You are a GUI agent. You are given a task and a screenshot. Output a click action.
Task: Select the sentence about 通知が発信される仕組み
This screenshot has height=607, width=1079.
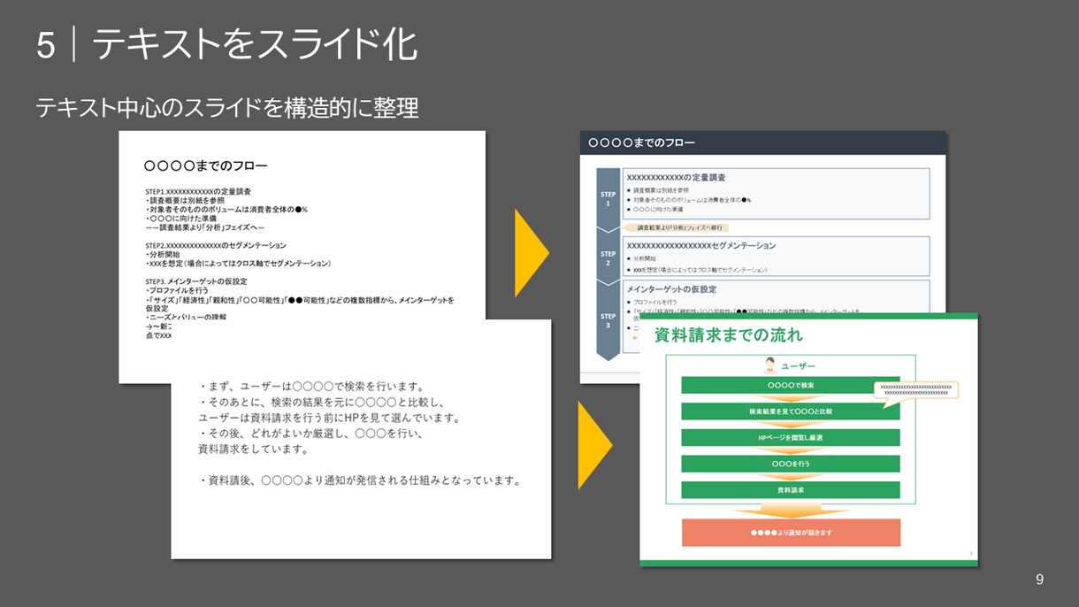tap(359, 480)
